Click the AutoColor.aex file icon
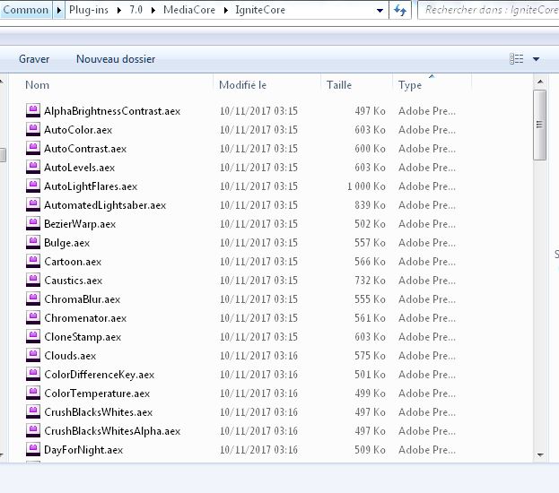The height and width of the screenshot is (493, 559). tap(33, 129)
